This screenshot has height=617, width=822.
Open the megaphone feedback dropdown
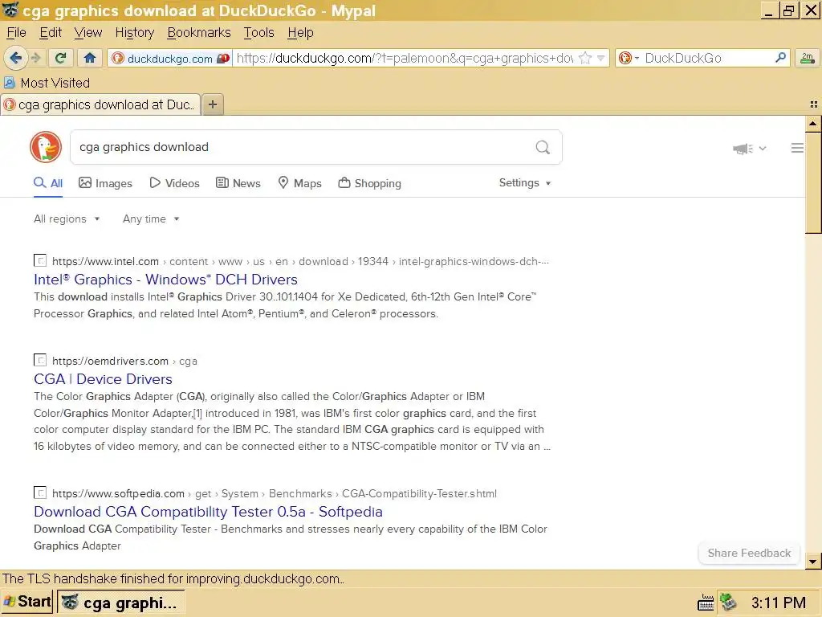coord(750,149)
